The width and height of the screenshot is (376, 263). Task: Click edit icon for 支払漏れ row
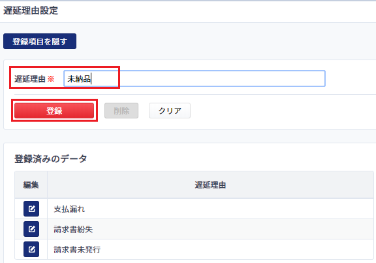[x=31, y=209]
